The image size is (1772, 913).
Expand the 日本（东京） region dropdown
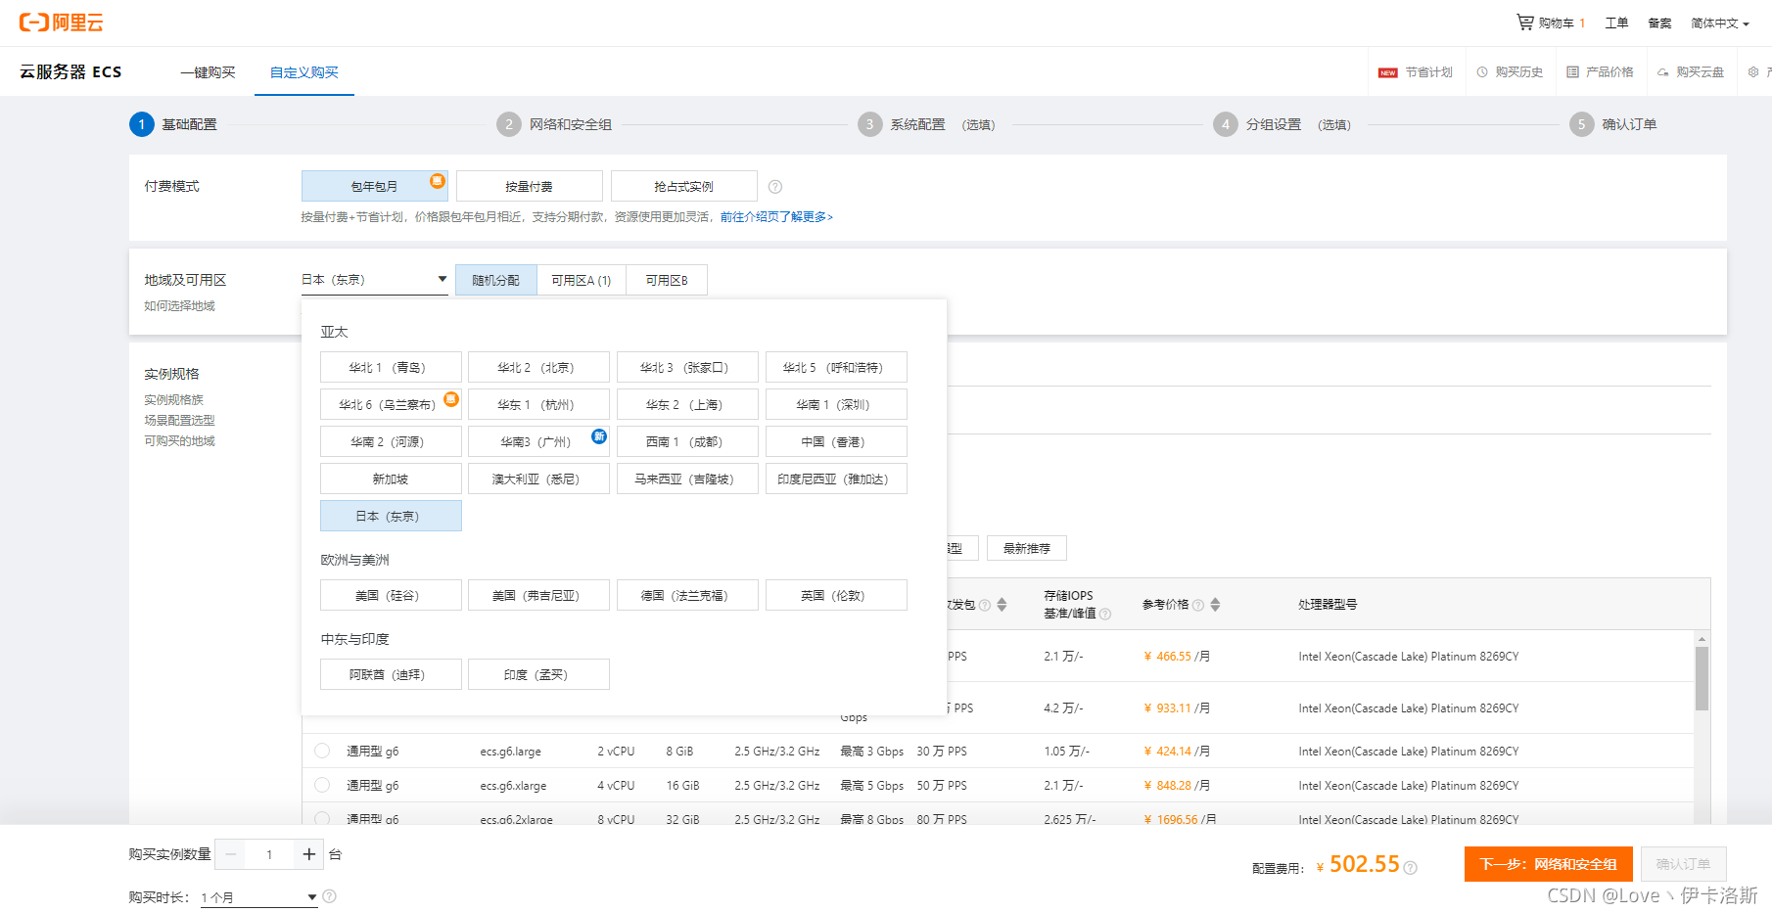(374, 280)
